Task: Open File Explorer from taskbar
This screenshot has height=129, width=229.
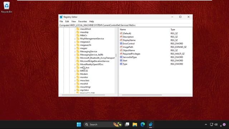Action: (135, 124)
